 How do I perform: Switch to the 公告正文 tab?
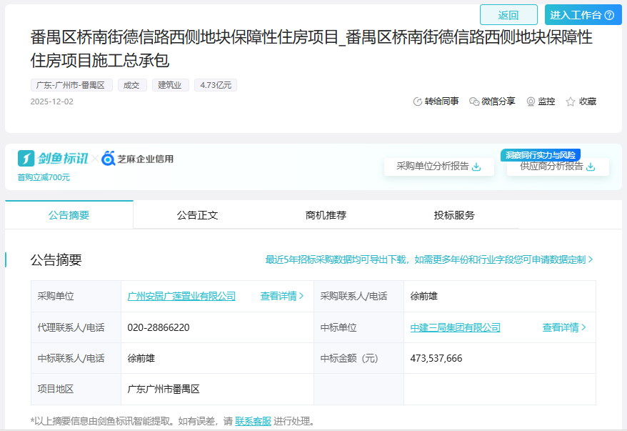tap(197, 215)
